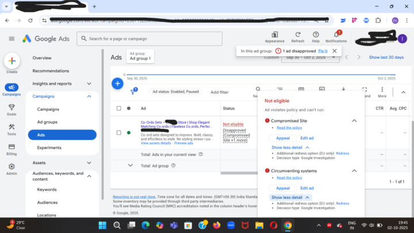This screenshot has height=233, width=414.
Task: Open the custom date range dropdown
Action: tap(310, 58)
